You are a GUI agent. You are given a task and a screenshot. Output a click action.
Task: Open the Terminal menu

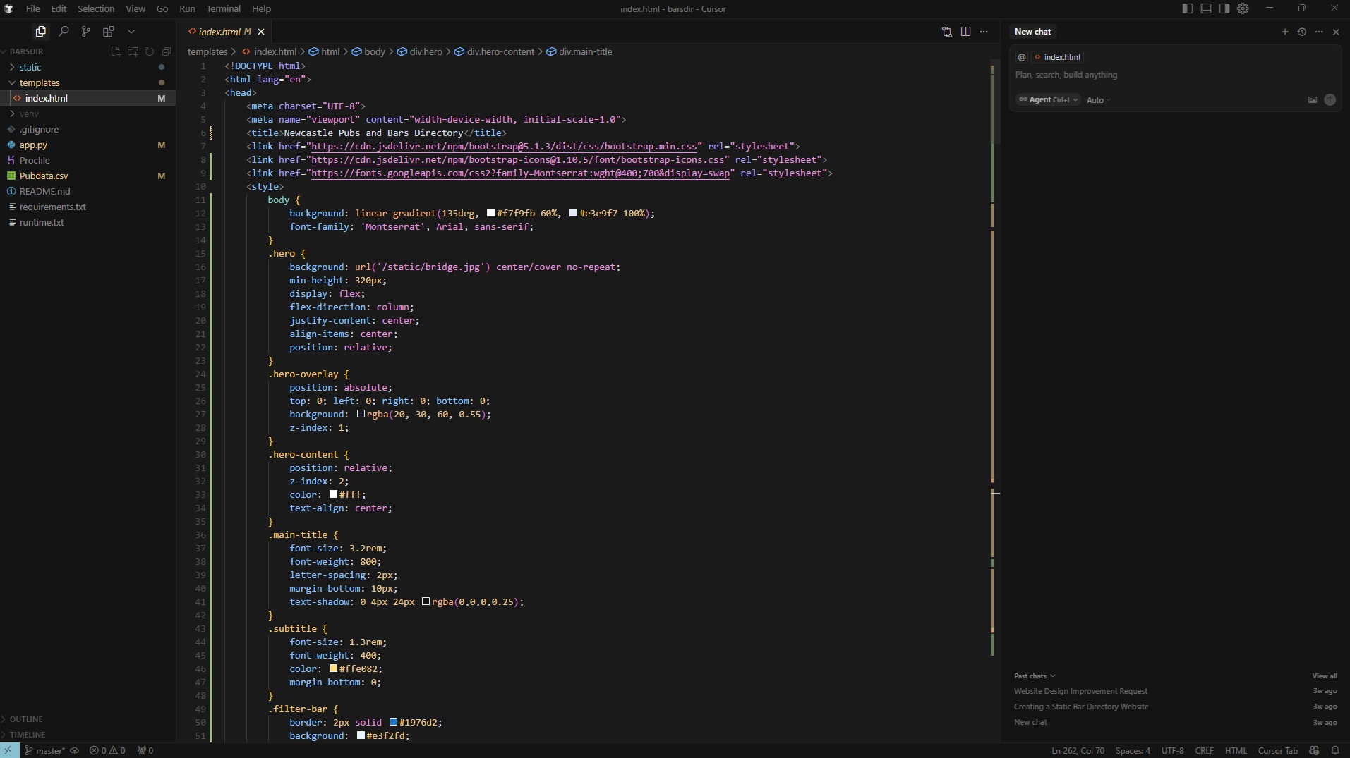(x=223, y=8)
